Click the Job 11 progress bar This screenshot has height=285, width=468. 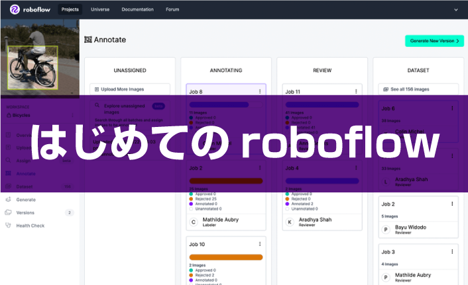(322, 104)
